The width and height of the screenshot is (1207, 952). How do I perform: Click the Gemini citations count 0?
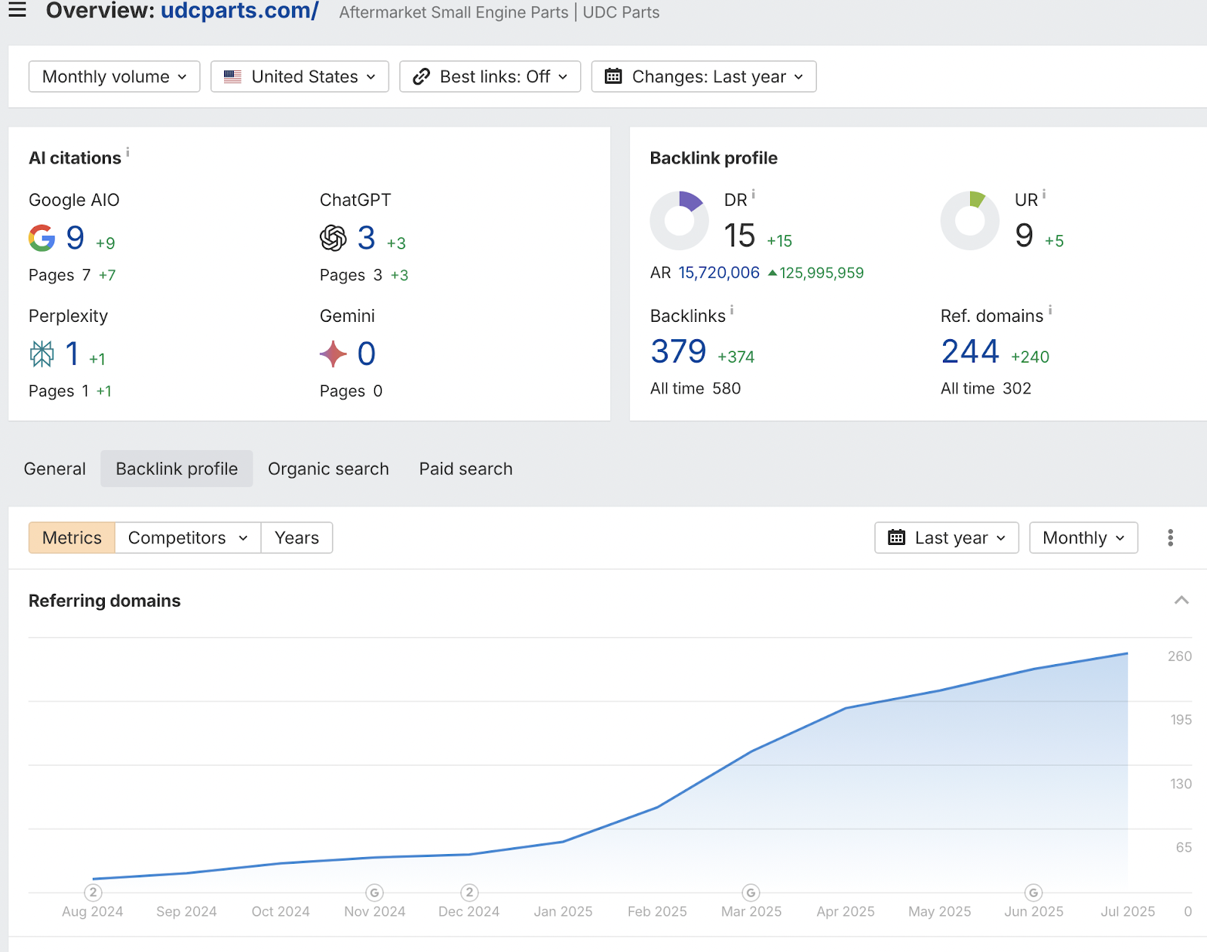point(367,354)
